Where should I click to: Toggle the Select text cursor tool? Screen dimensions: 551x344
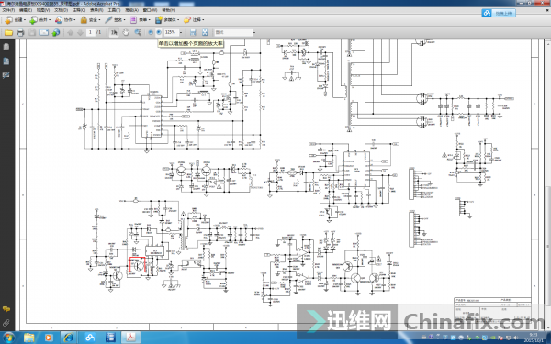click(114, 33)
